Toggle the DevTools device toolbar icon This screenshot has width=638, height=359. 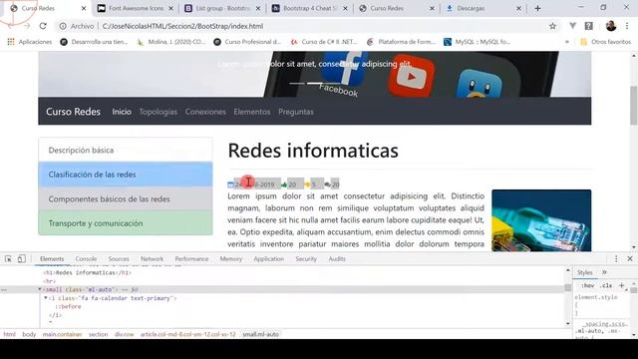point(22,258)
